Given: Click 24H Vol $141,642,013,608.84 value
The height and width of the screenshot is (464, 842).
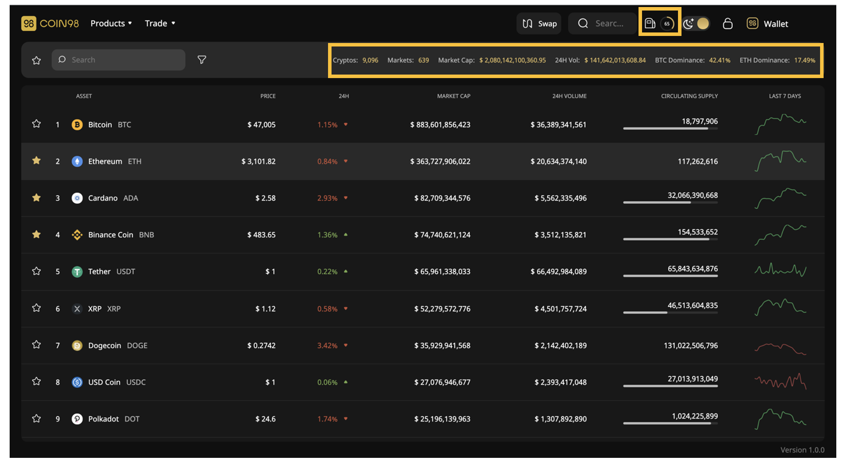Looking at the screenshot, I should pyautogui.click(x=615, y=60).
